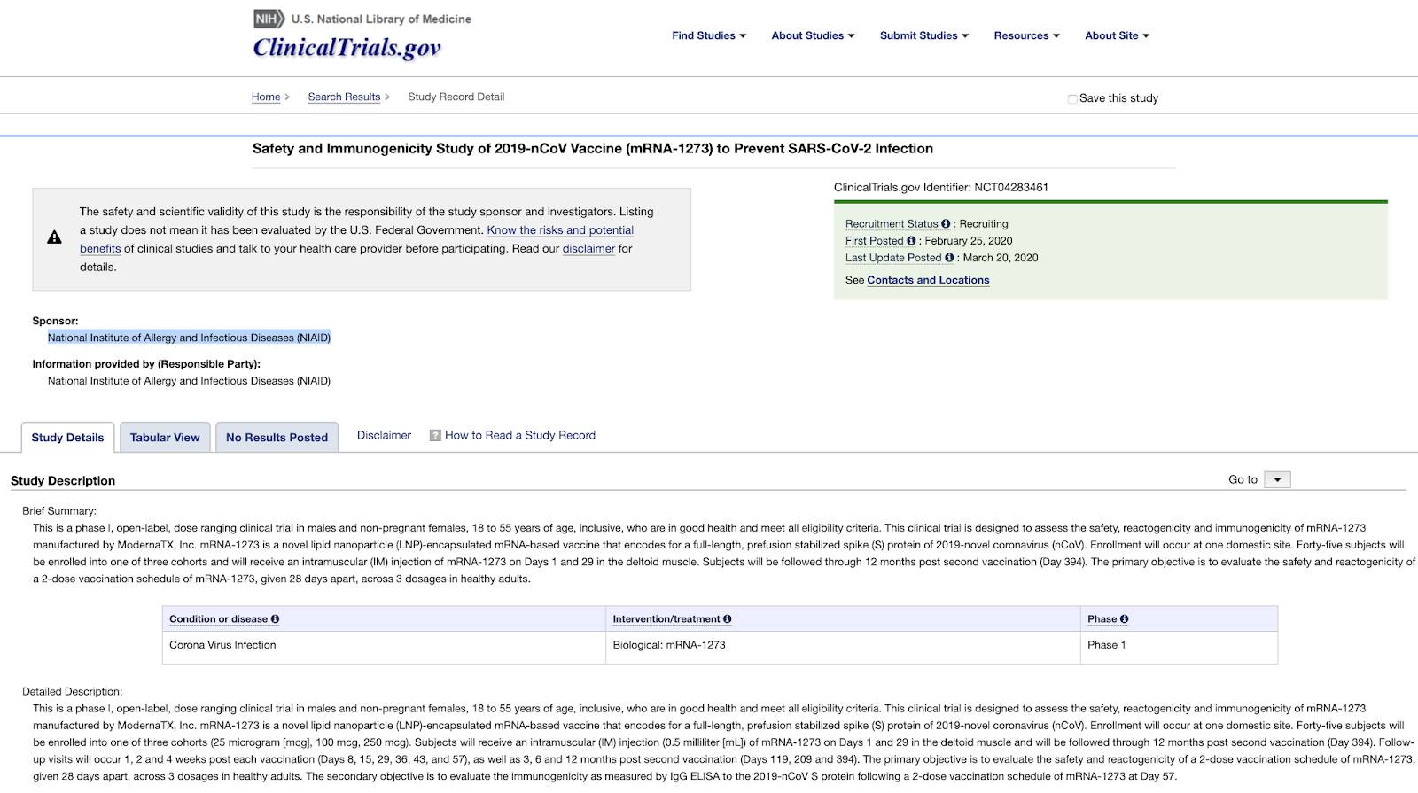Click the Phase 1 table cell
This screenshot has height=793, width=1418.
click(1107, 645)
